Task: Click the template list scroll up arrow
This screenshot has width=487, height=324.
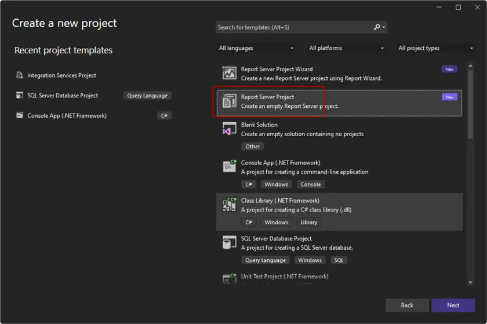Action: [x=471, y=66]
